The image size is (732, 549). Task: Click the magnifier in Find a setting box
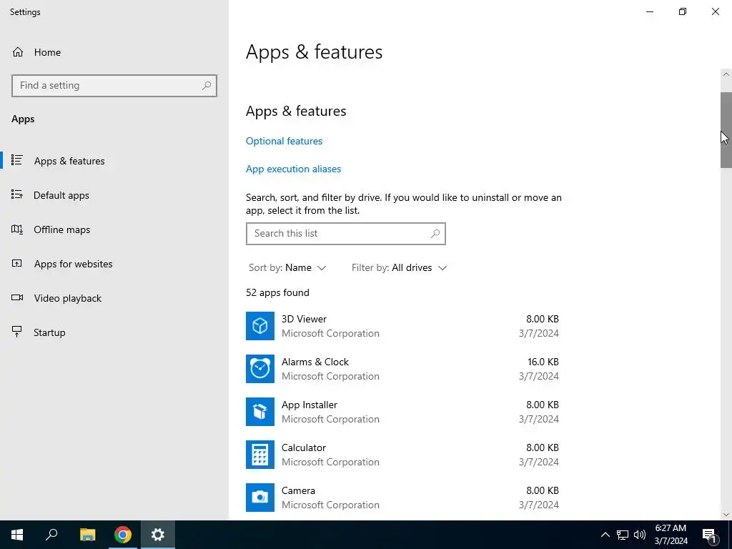[x=207, y=86]
